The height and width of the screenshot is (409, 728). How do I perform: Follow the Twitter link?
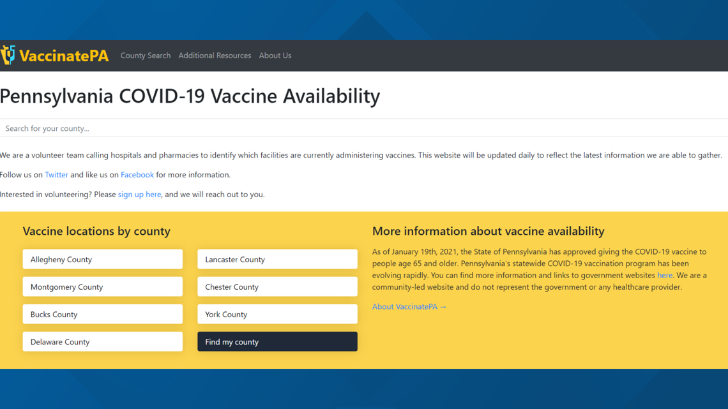point(56,175)
